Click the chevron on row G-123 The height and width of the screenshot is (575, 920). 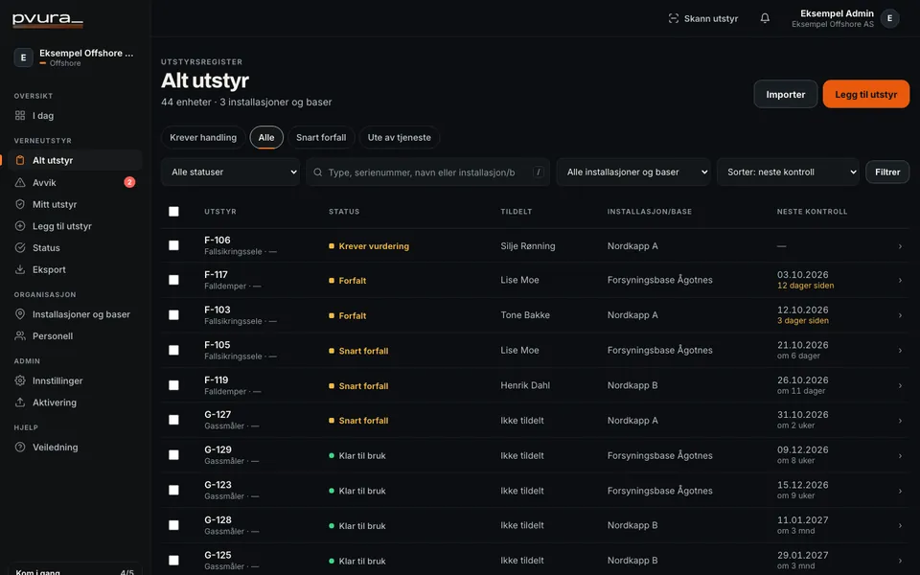pos(900,491)
